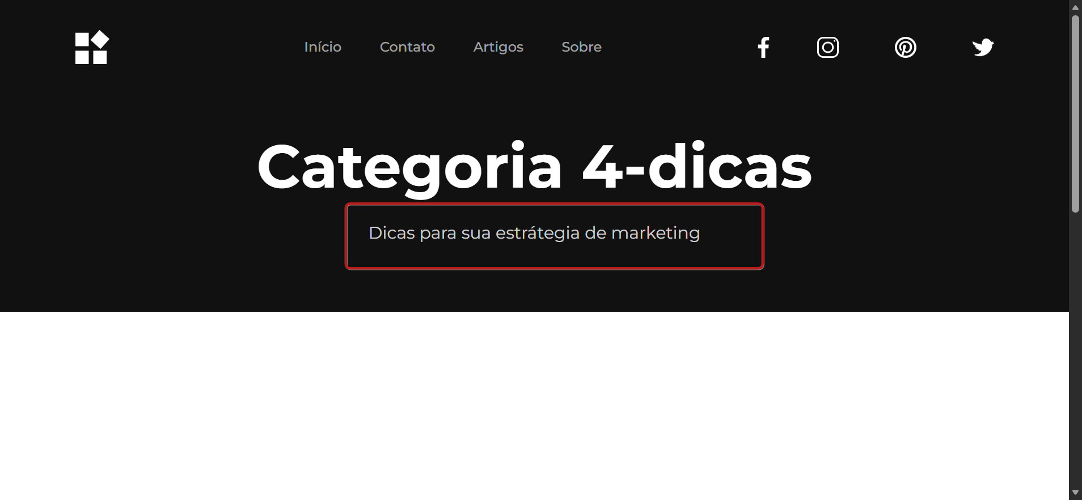Click blank space inside the red-outlined box
This screenshot has width=1082, height=500.
pos(732,252)
